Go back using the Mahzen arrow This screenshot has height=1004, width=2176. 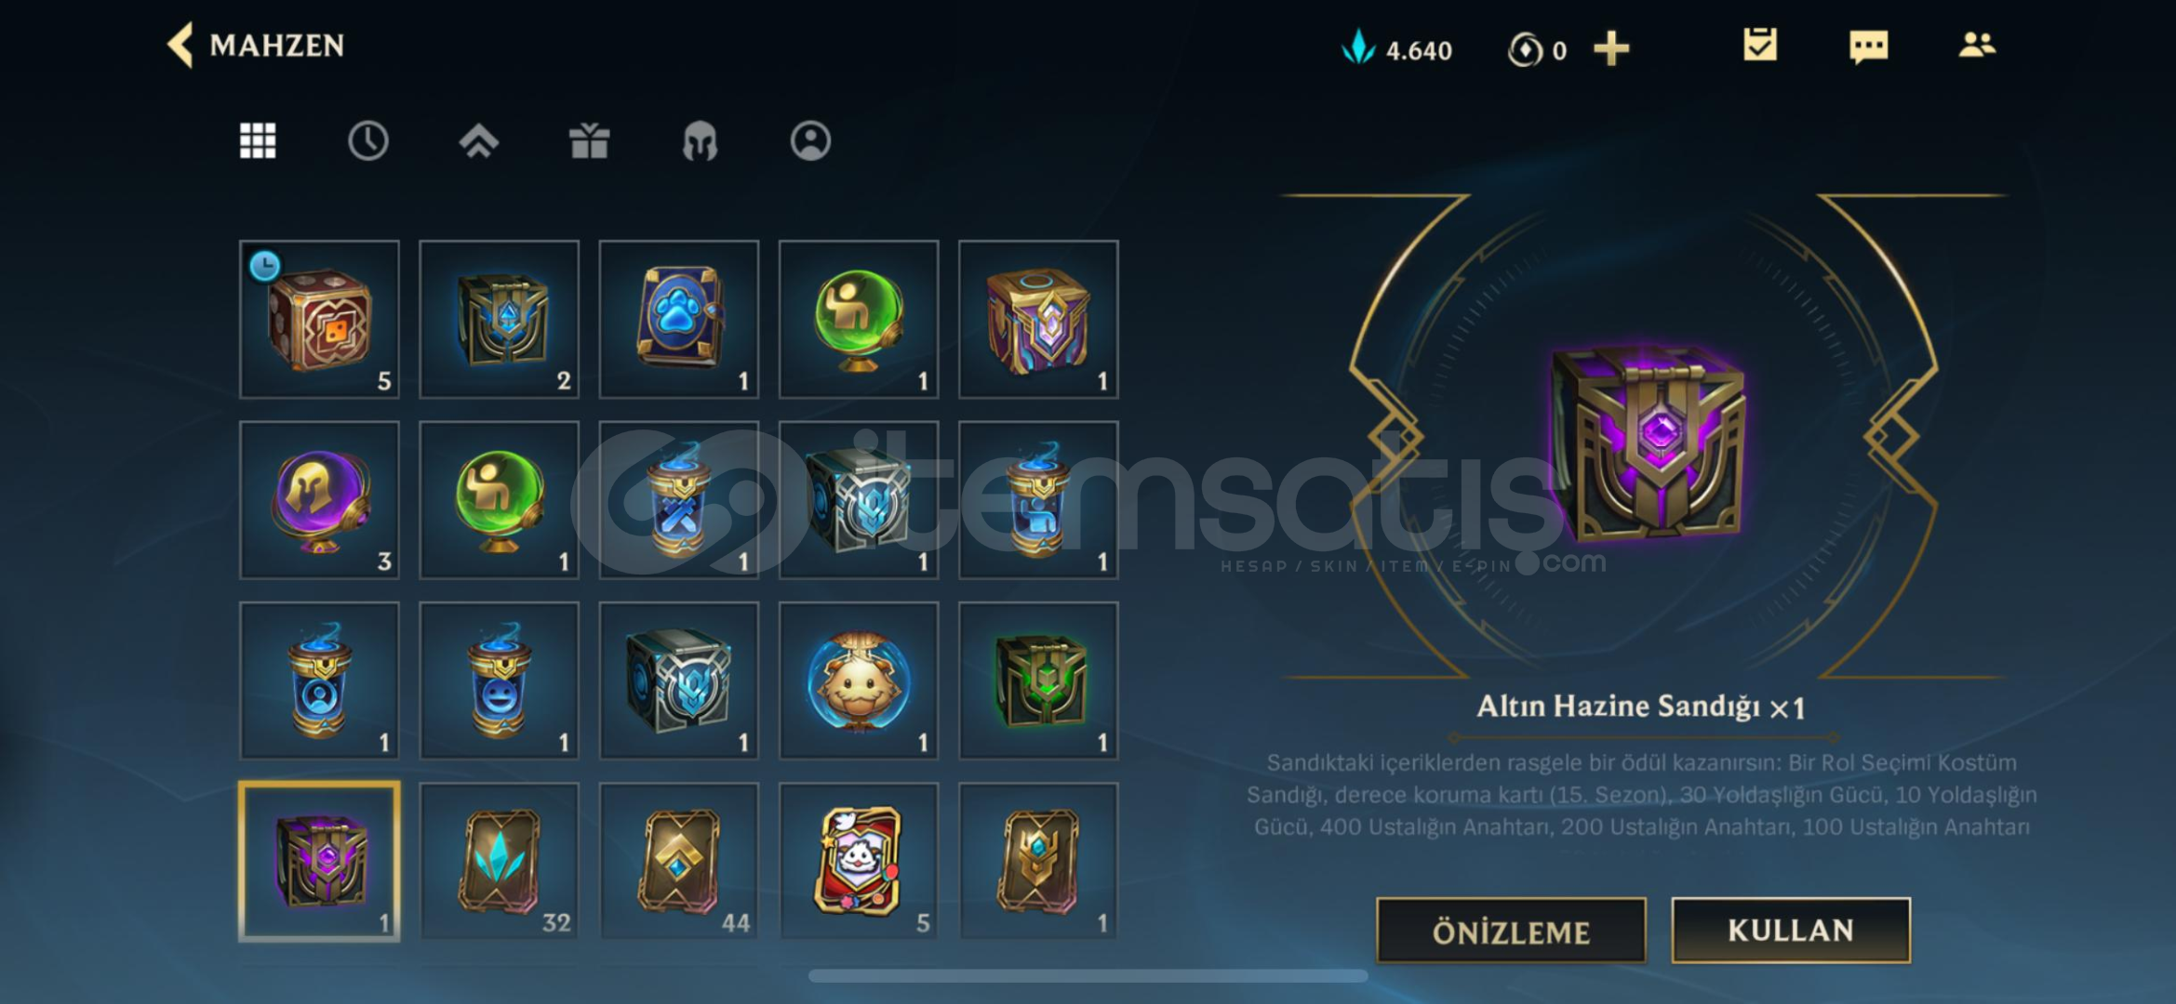tap(180, 45)
